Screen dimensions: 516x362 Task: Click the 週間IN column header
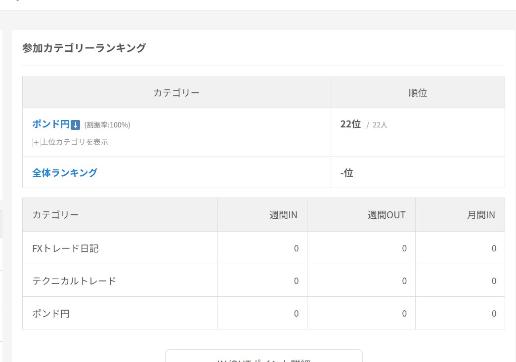[283, 215]
